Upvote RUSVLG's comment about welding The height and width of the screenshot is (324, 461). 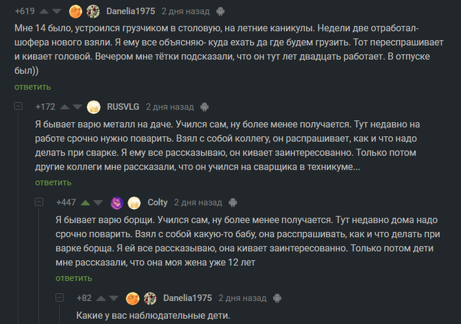(x=65, y=106)
